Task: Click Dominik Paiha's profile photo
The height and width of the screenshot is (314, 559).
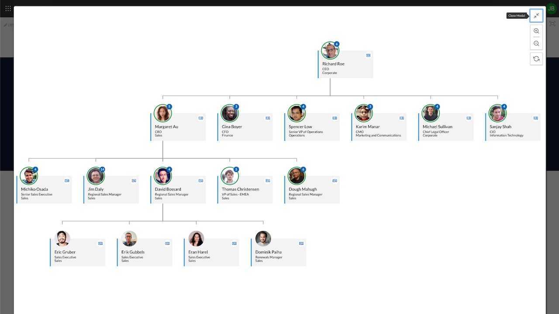Action: point(263,239)
